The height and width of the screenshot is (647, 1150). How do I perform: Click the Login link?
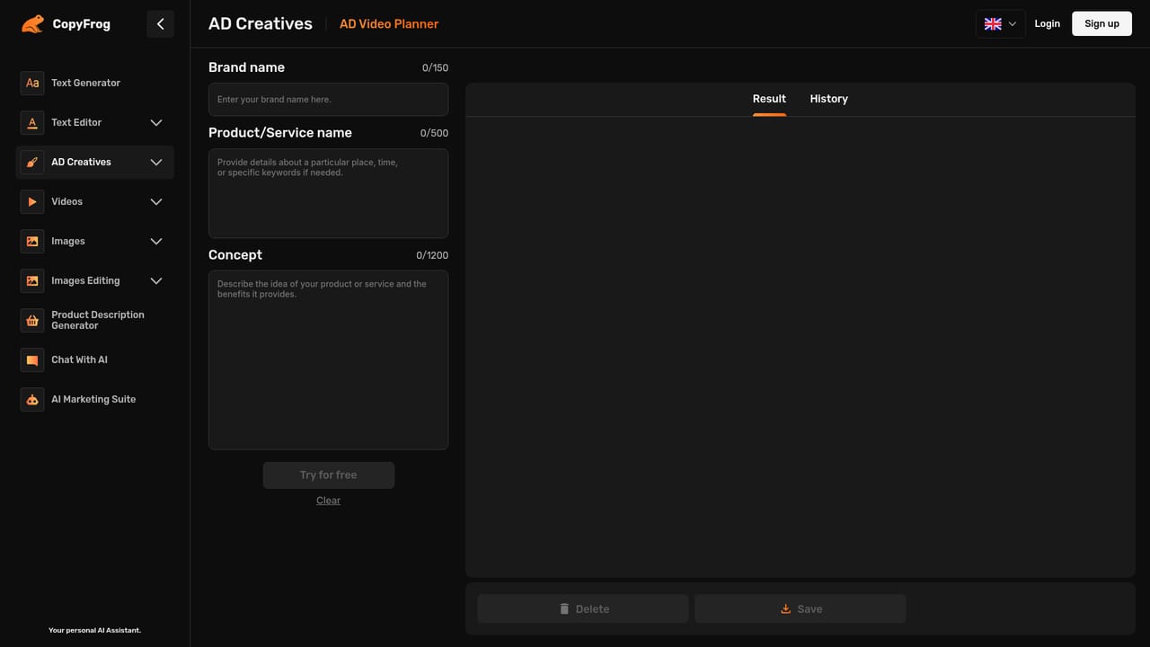[1047, 23]
